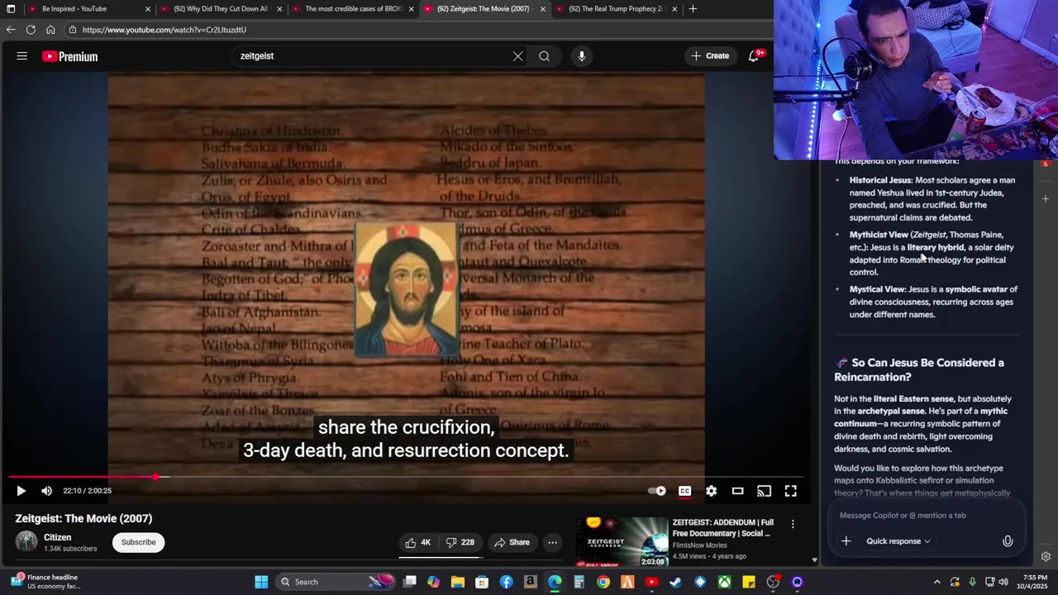Share the Zeitgeist video
The width and height of the screenshot is (1058, 595).
click(512, 542)
